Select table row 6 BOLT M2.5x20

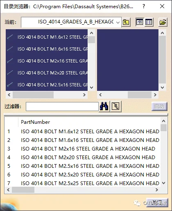(83, 175)
